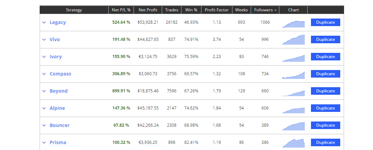This screenshot has width=373, height=150.
Task: Duplicate the Legacy strategy
Action: tap(325, 22)
